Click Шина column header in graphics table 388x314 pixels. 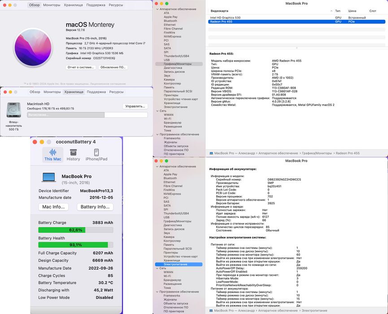352,11
